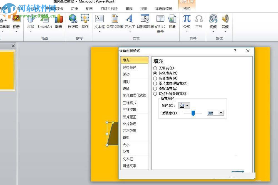Switch to the 格式 ribbon tab

pyautogui.click(x=187, y=9)
